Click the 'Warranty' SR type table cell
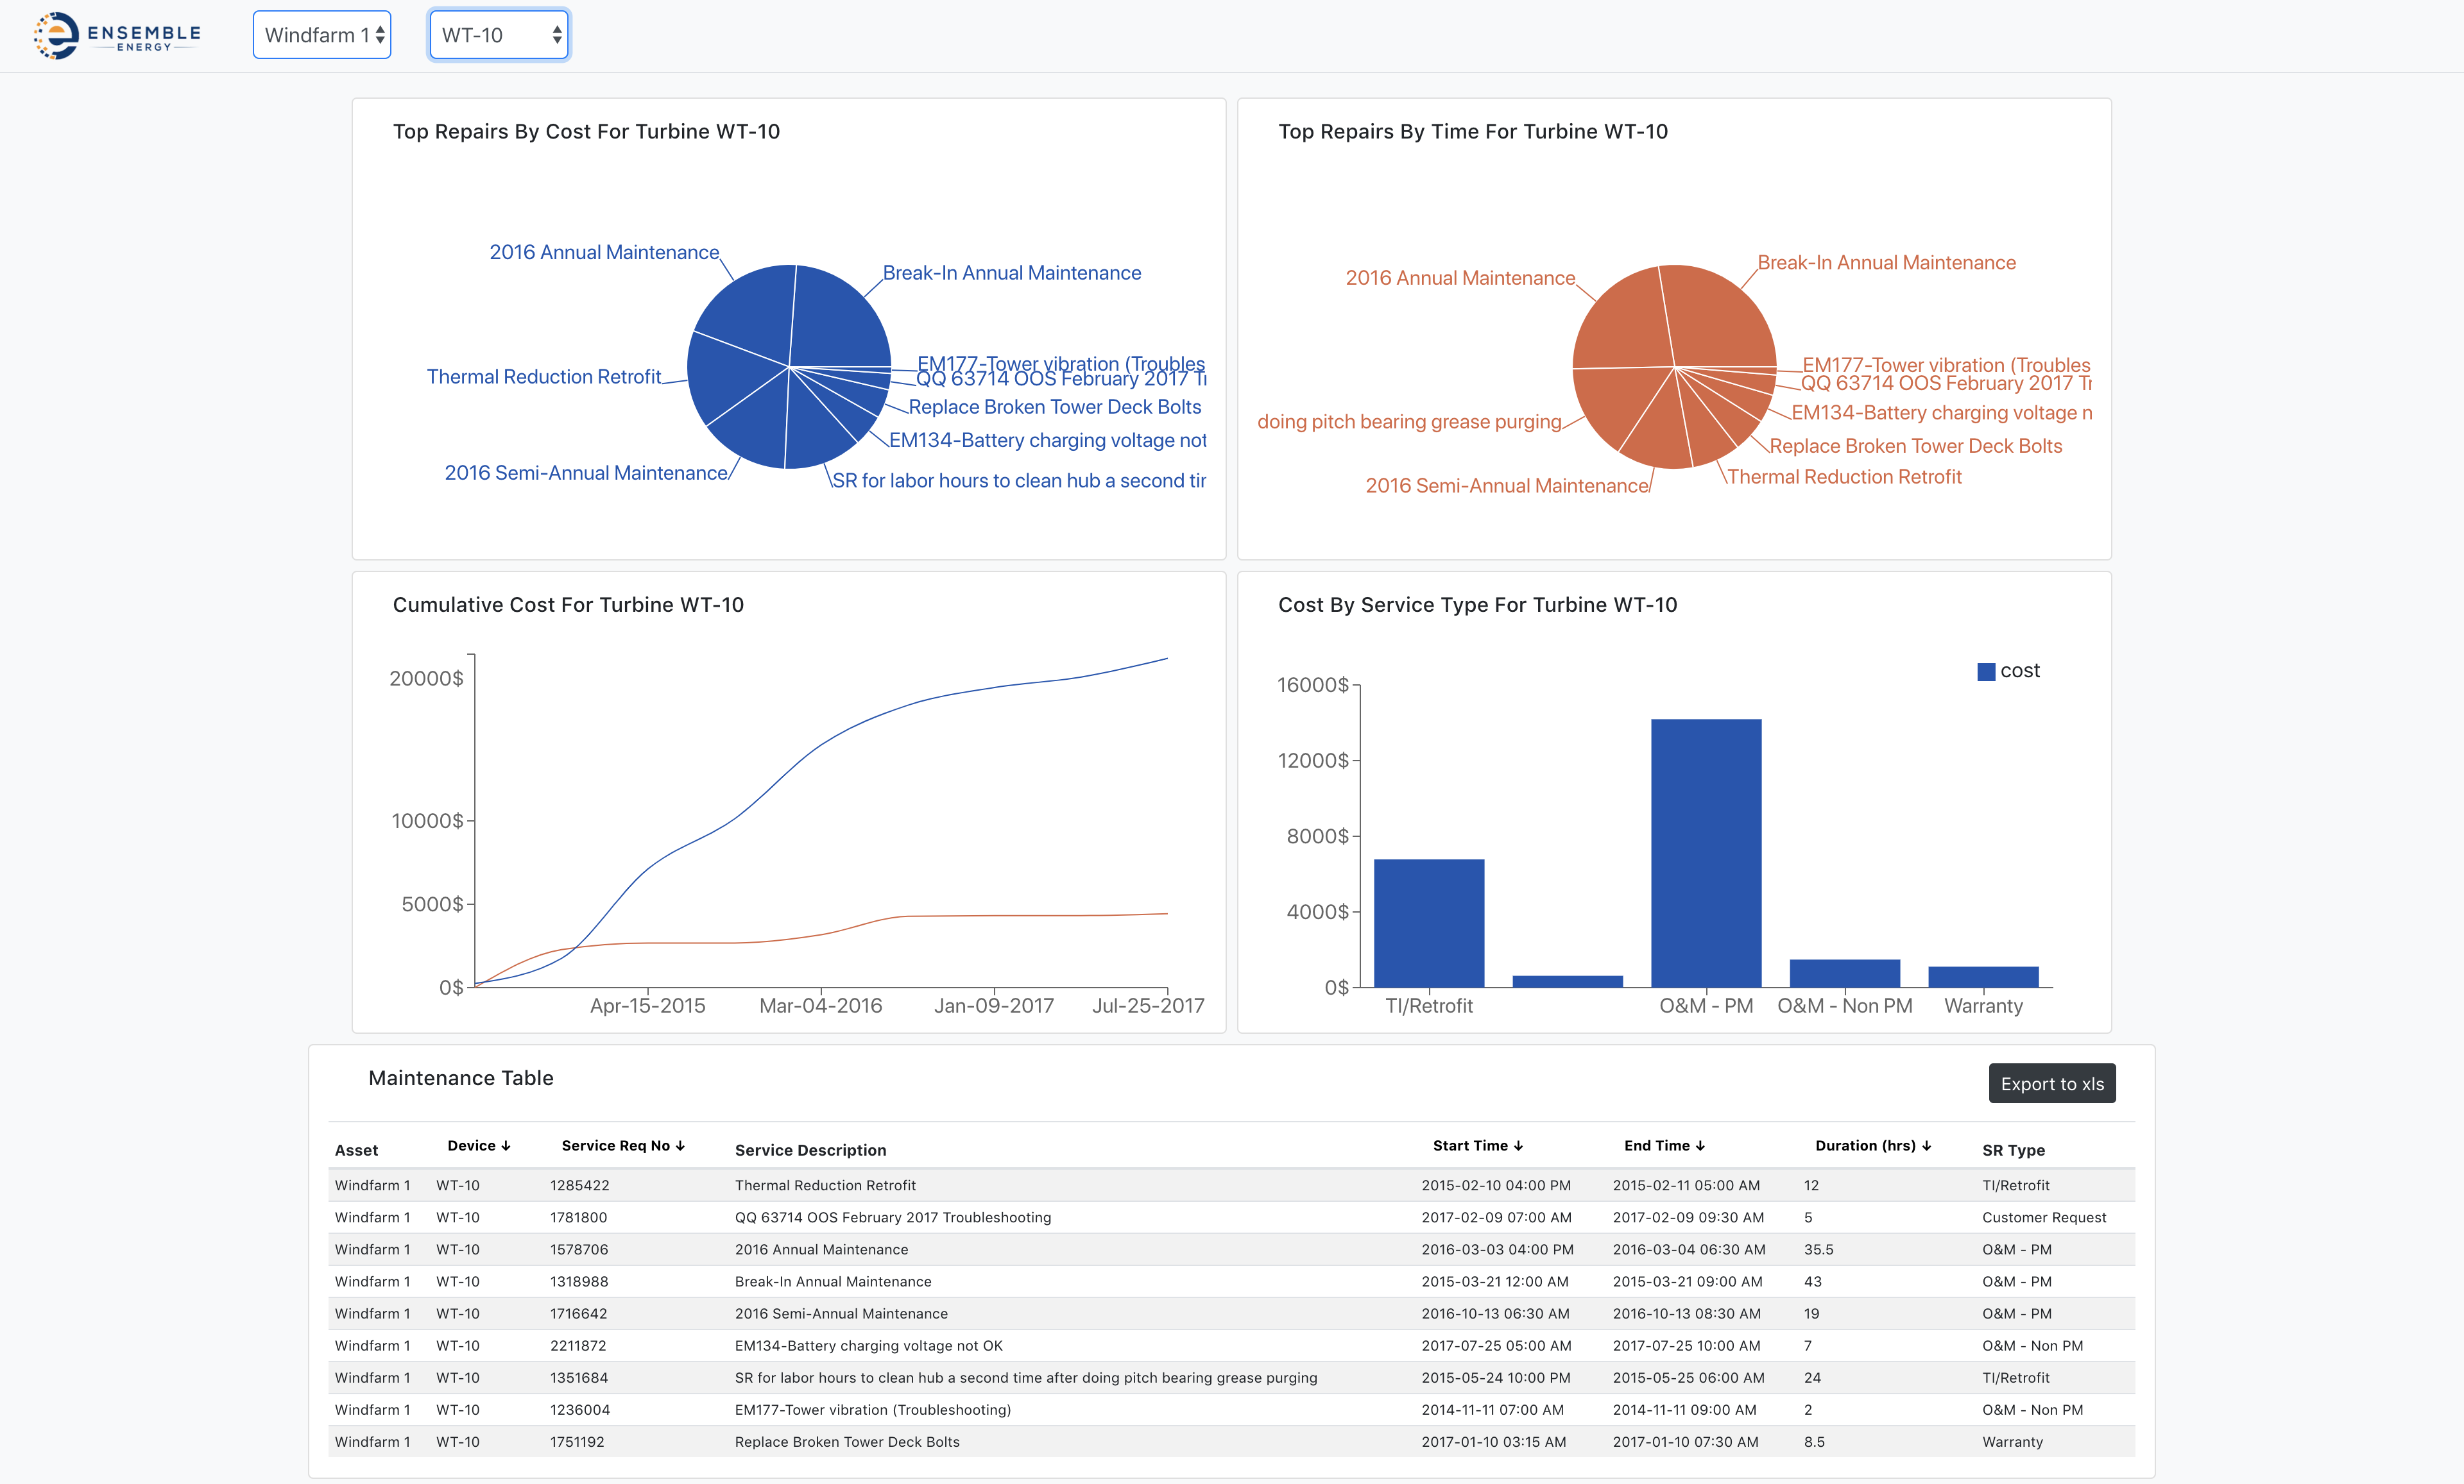This screenshot has width=2464, height=1484. 2012,1441
